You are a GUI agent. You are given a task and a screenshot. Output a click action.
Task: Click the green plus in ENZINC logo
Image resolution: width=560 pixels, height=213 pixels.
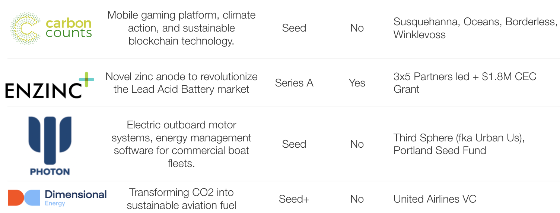click(86, 79)
